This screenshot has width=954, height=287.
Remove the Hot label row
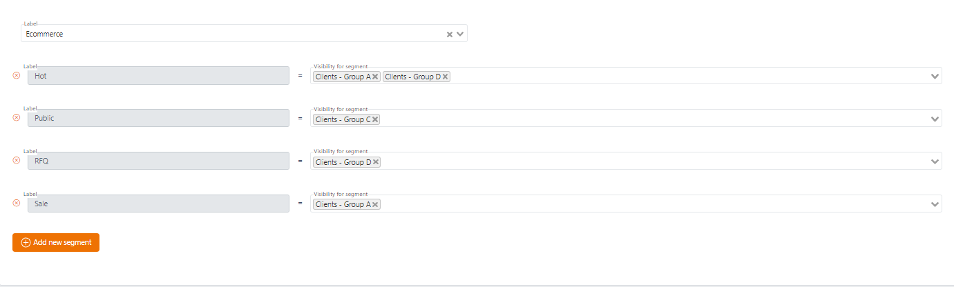click(x=17, y=75)
